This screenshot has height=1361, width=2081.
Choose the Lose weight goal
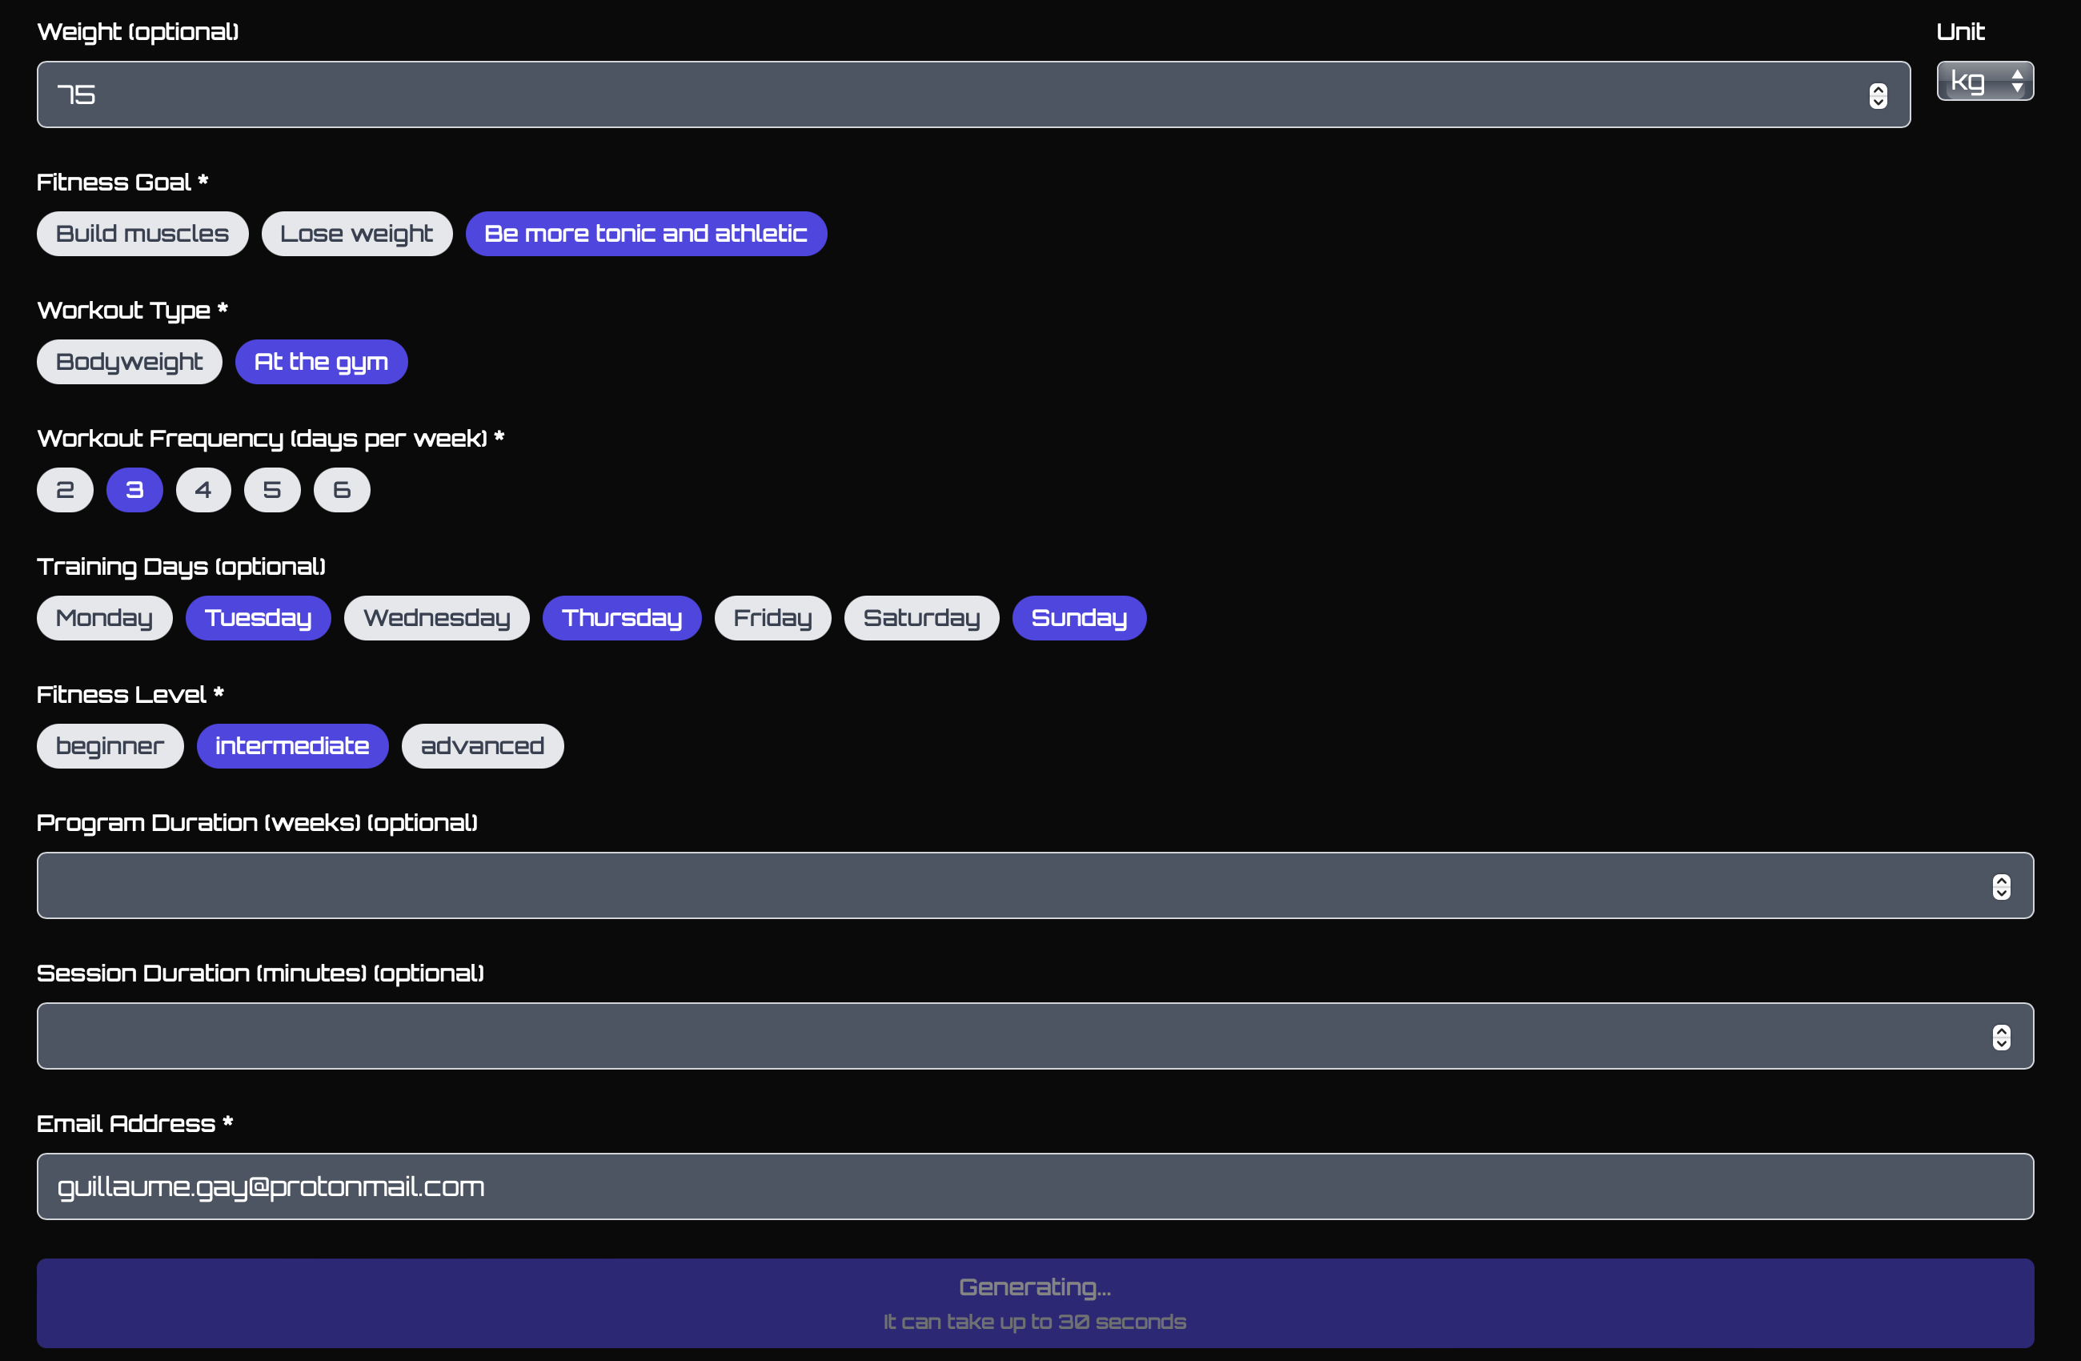tap(356, 234)
